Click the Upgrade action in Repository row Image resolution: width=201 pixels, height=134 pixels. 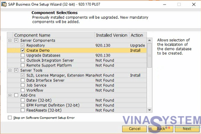[x=137, y=46]
